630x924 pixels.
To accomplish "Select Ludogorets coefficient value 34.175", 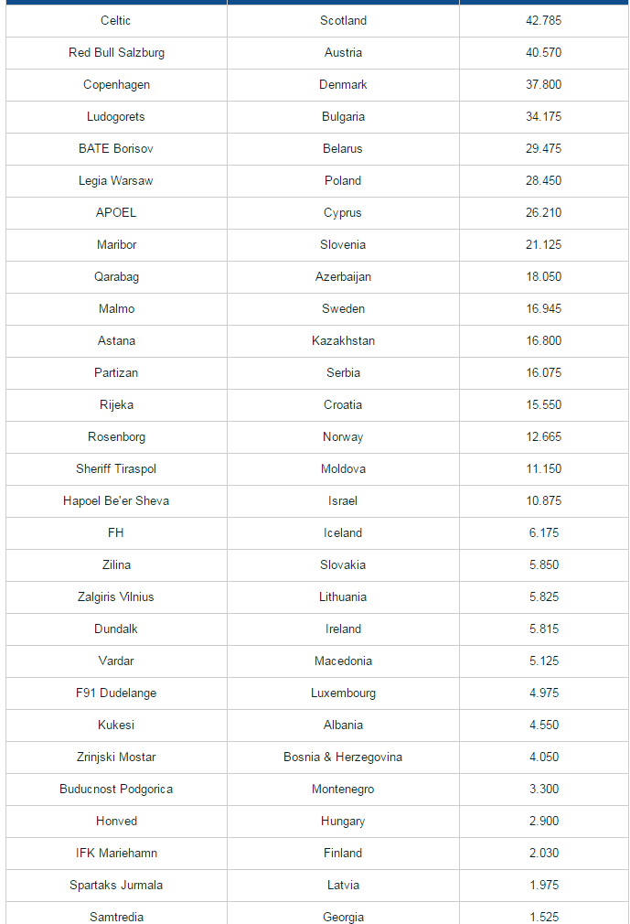I will coord(544,116).
